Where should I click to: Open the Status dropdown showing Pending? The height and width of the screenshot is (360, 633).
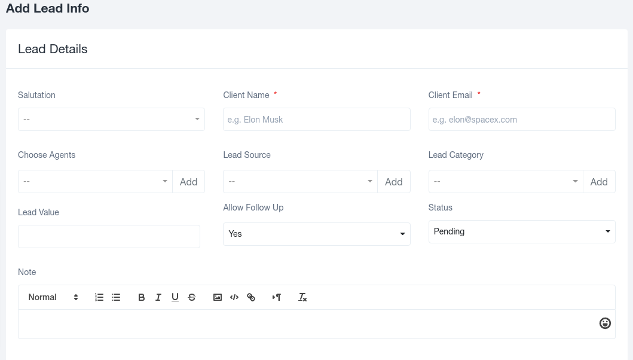point(521,231)
